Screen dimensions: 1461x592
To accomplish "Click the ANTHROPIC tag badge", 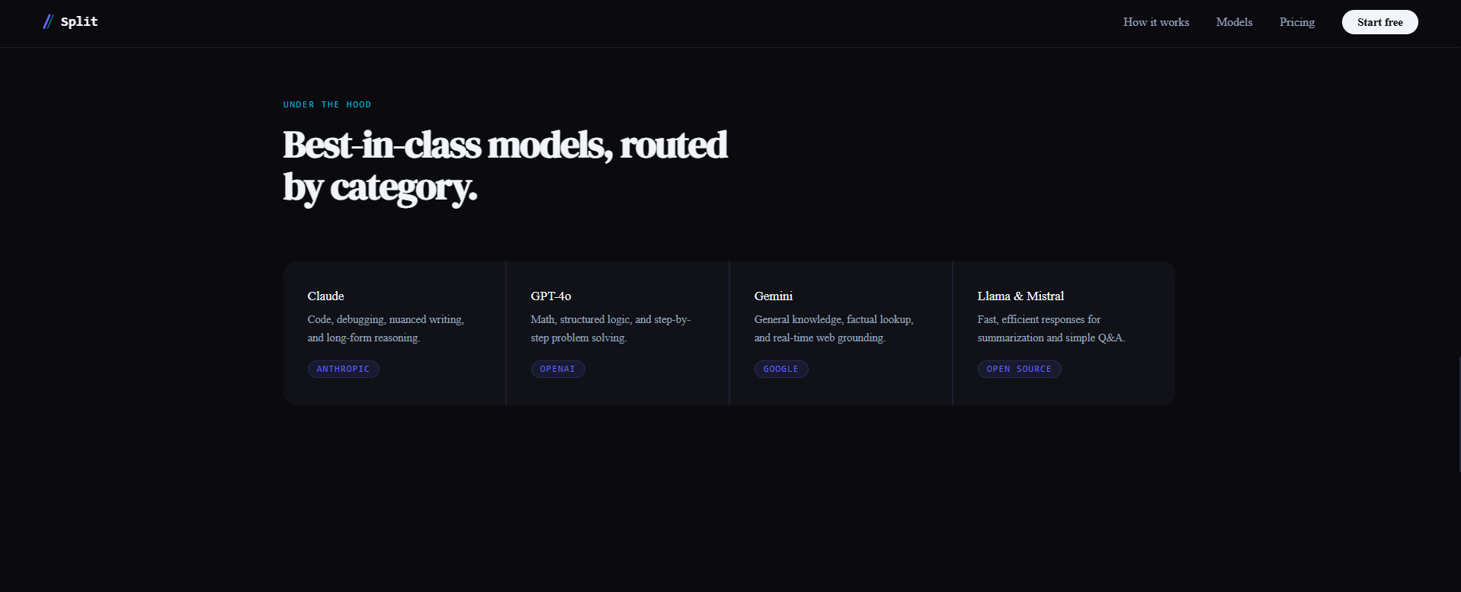I will 343,369.
